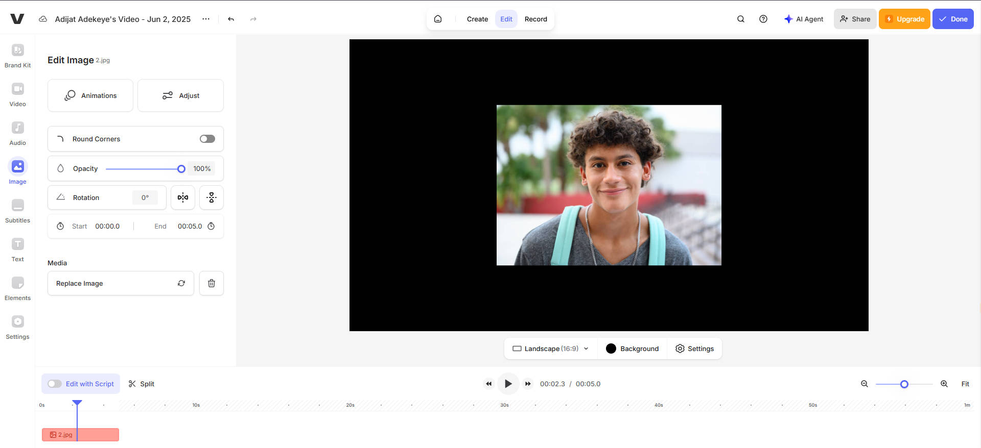981x448 pixels.
Task: Open the Video sidebar panel
Action: [x=17, y=94]
